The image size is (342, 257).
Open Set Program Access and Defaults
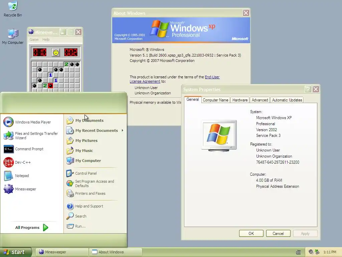click(90, 183)
